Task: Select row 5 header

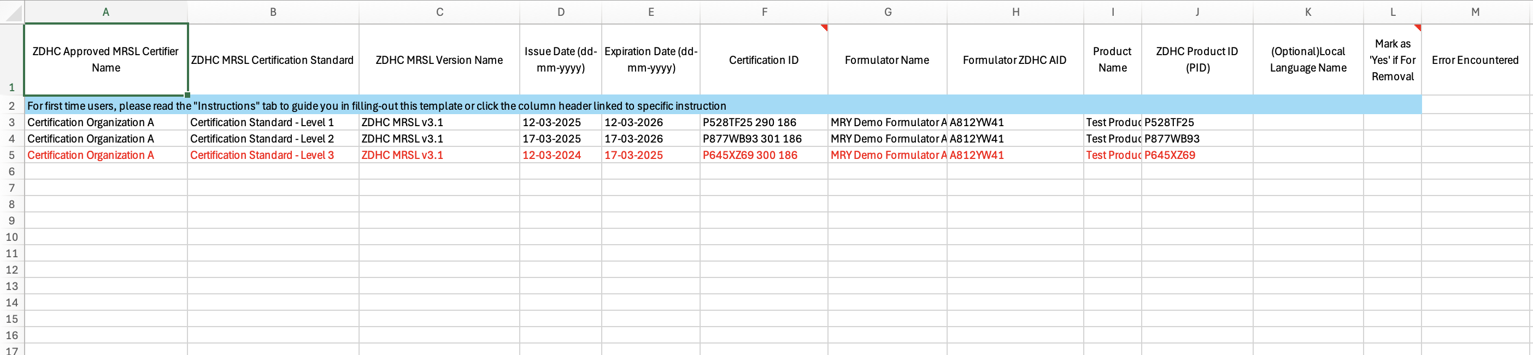Action: pyautogui.click(x=12, y=155)
